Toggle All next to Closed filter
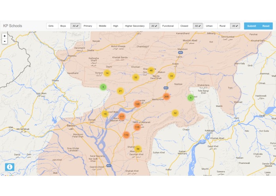 click(x=198, y=26)
